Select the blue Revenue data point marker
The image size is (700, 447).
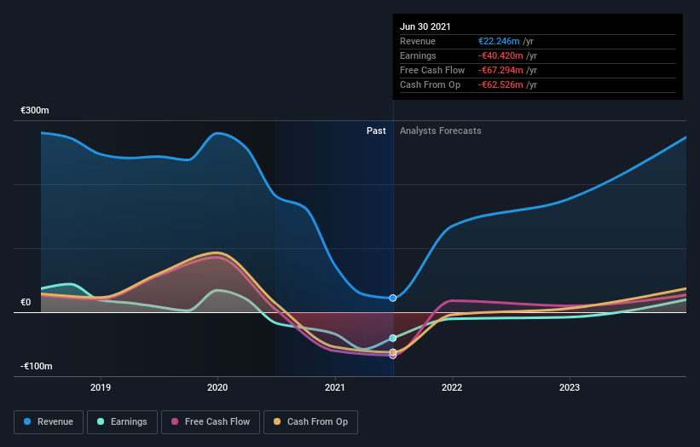coord(393,298)
